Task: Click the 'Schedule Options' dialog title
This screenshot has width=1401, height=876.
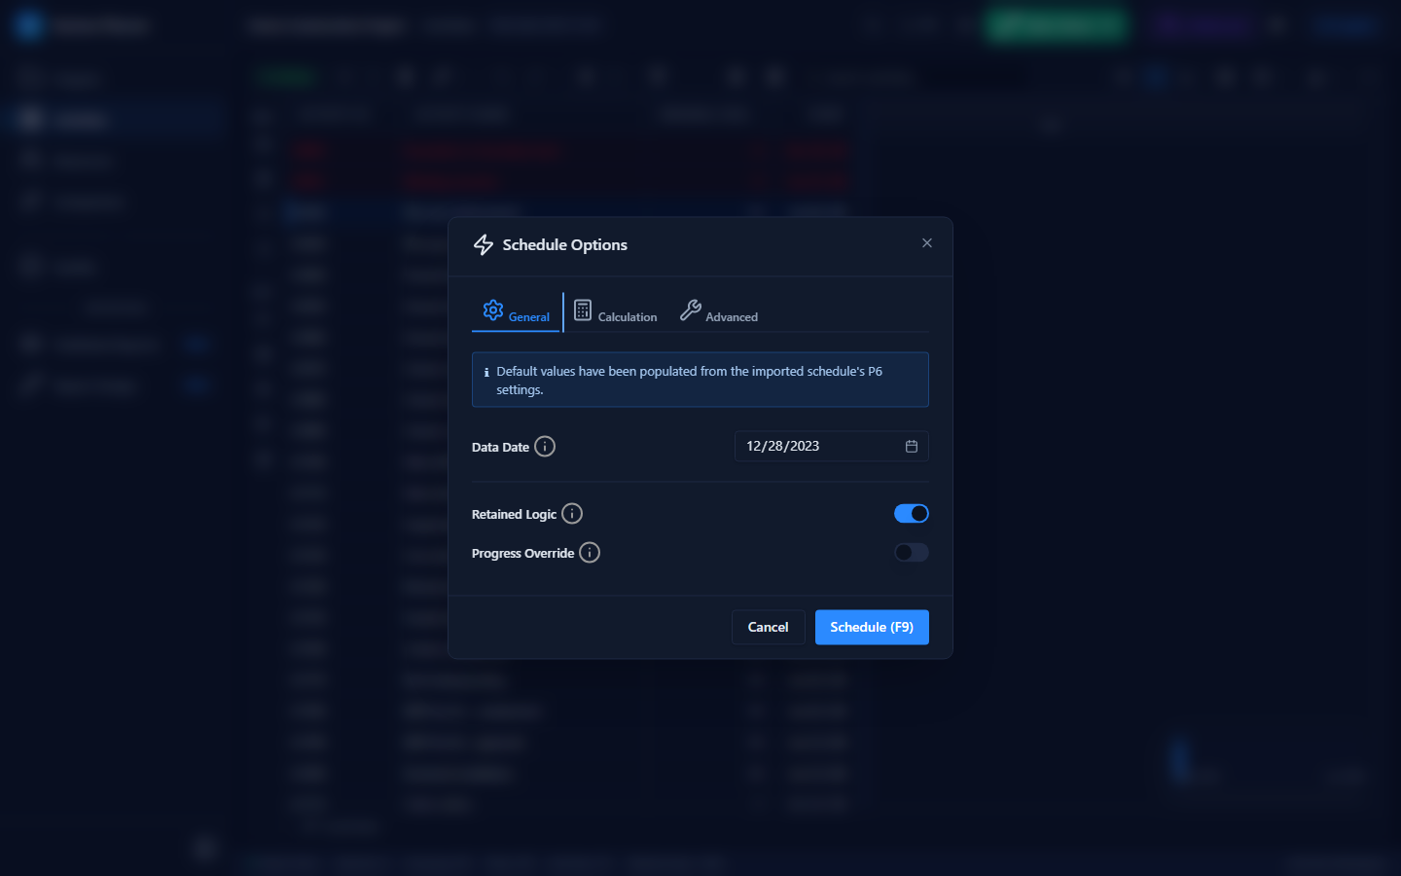Action: [x=564, y=245]
